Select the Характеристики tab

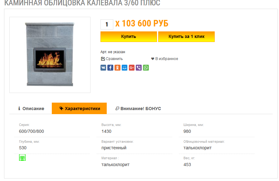pyautogui.click(x=79, y=109)
